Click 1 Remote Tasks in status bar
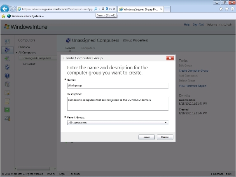236x177 pixels. tap(221, 174)
